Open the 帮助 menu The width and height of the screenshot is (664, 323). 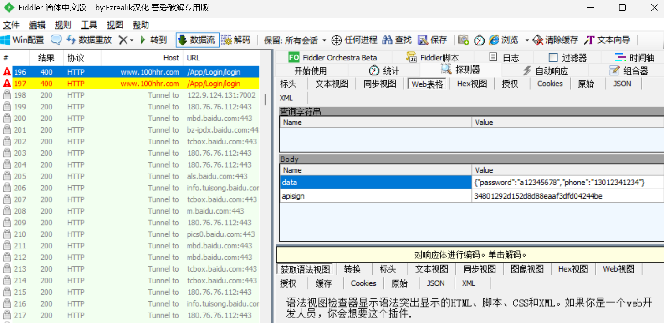pos(141,25)
